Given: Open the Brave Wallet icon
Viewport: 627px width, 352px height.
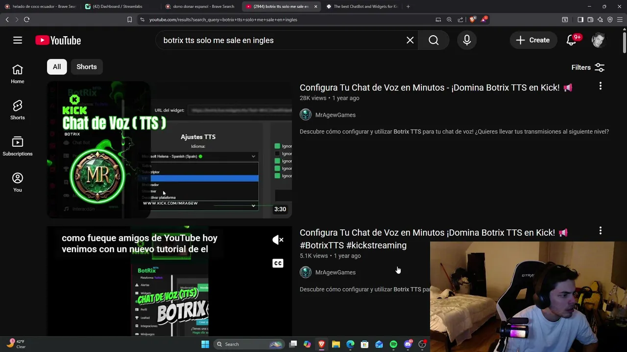Looking at the screenshot, I should [590, 20].
